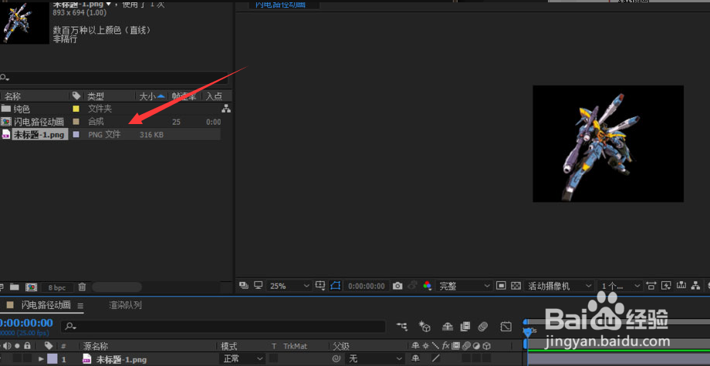Select the 未标题-1.png layer in timeline

click(121, 360)
